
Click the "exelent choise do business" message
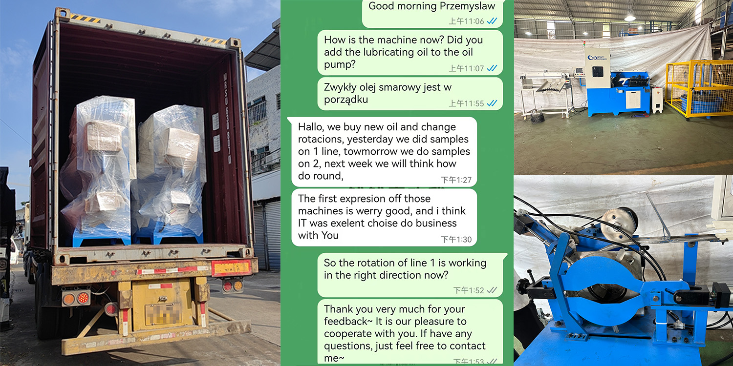[384, 217]
